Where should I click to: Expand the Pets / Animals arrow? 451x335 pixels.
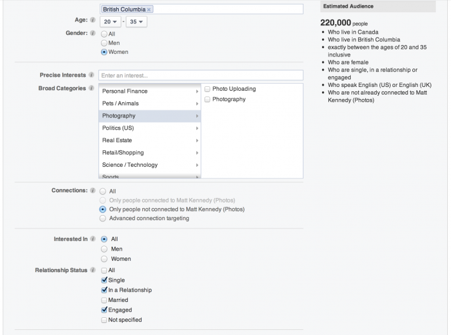click(197, 103)
